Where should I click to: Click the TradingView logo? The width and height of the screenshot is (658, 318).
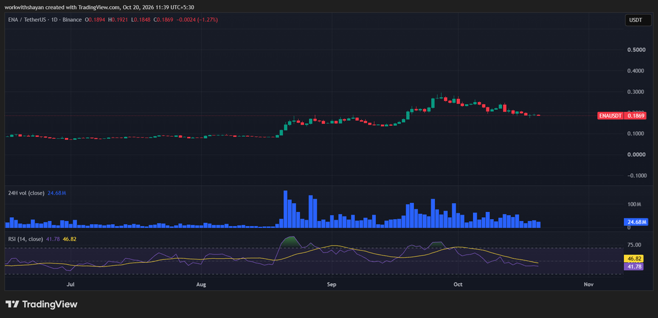41,304
